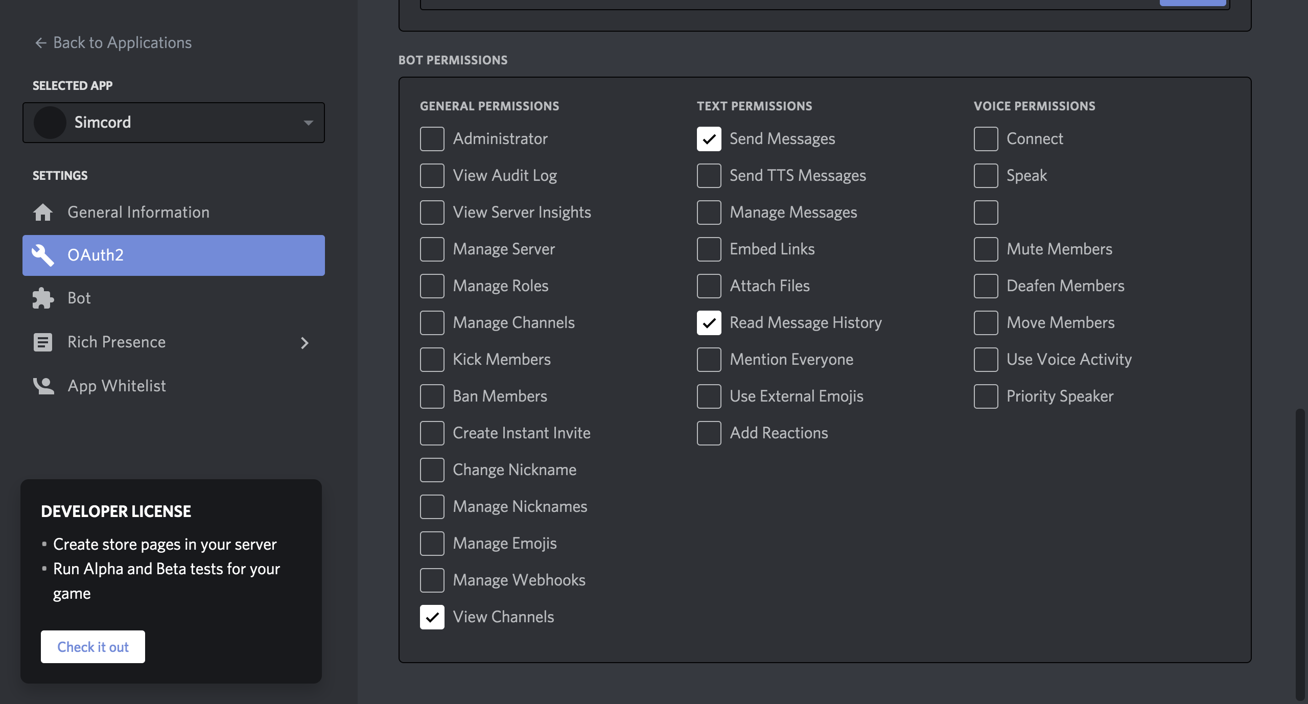Enable Manage Nicknames checkbox
This screenshot has width=1308, height=704.
pyautogui.click(x=432, y=507)
